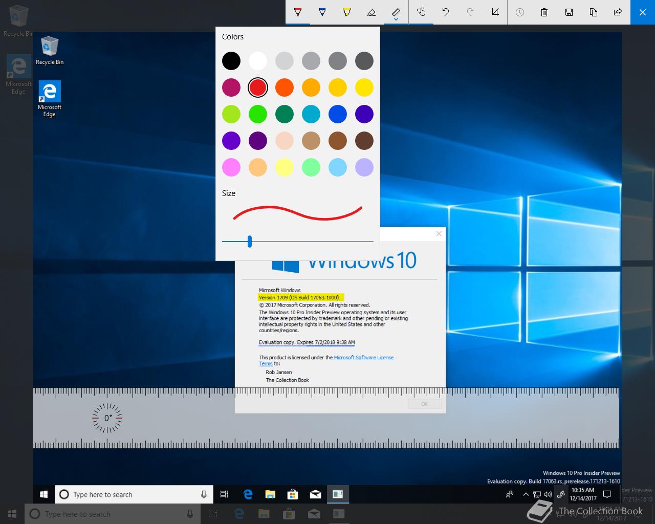Select the royal blue swatch

coord(338,114)
